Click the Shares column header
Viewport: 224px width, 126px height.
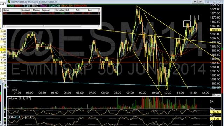pos(36,10)
